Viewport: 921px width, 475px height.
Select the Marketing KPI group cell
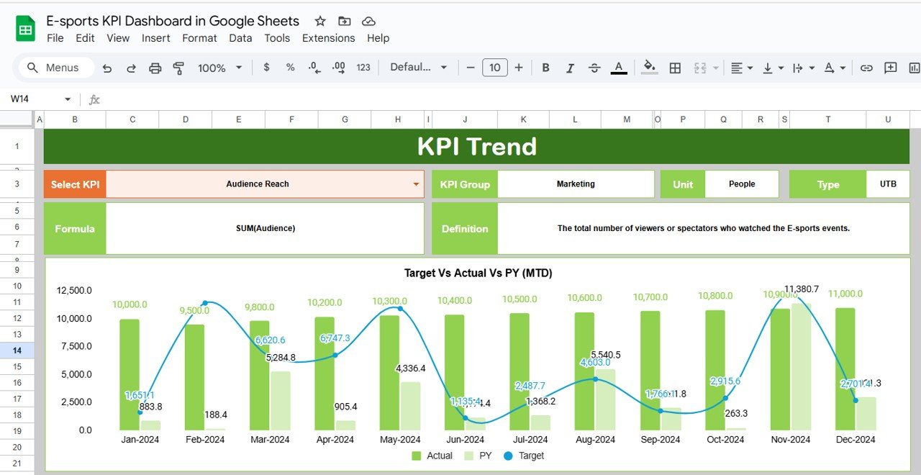(x=576, y=184)
